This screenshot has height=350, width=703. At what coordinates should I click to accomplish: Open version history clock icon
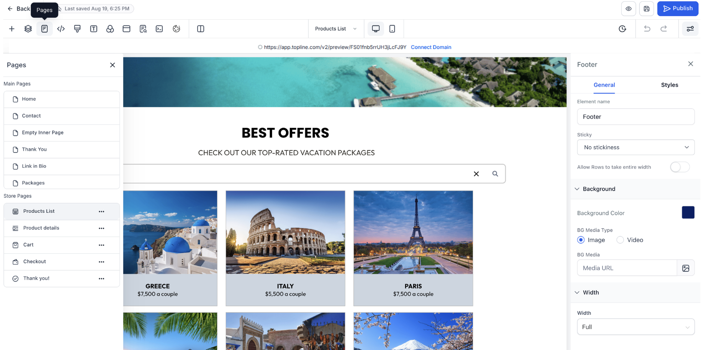click(x=622, y=29)
